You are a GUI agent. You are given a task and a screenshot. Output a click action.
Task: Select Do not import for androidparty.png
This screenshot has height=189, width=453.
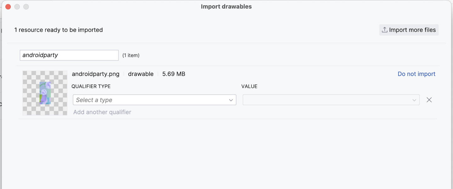click(416, 74)
